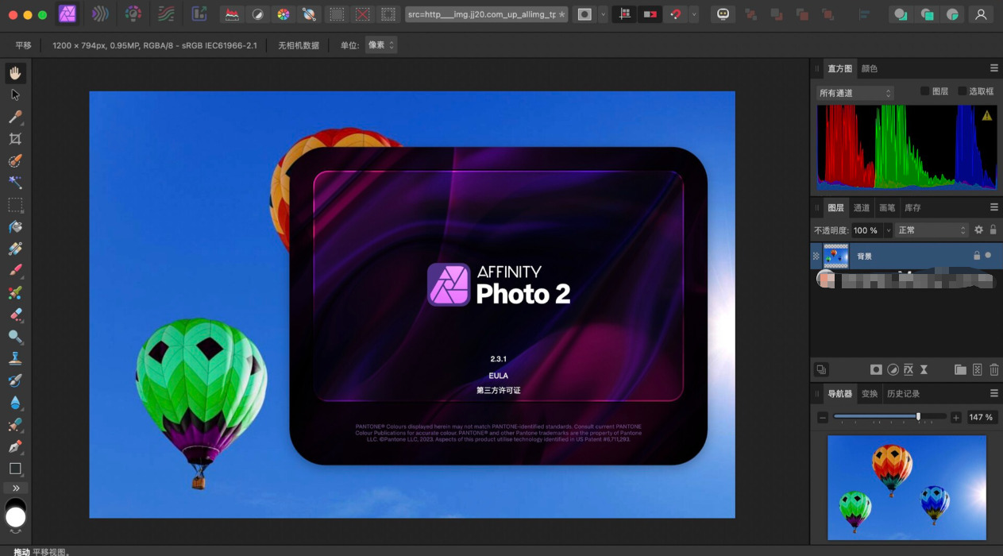Apply Auto White Balance from the toolbar
The image size is (1003, 556).
click(308, 14)
